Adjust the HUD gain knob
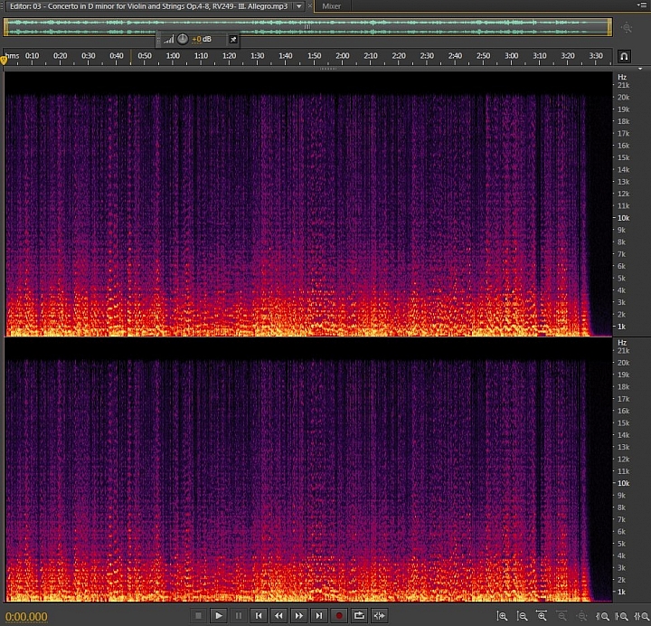 (x=183, y=39)
